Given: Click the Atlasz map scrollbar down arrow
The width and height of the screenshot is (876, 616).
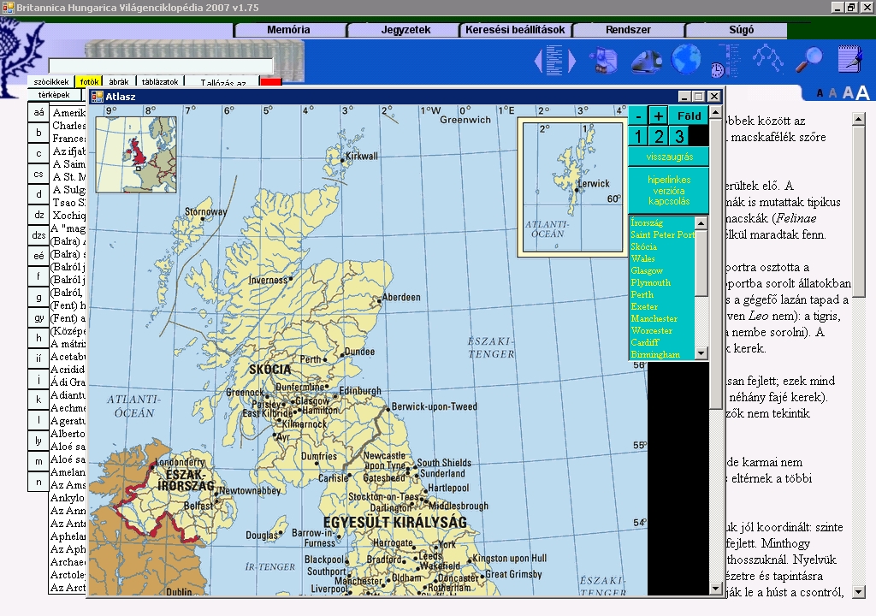Looking at the screenshot, I should click(716, 589).
